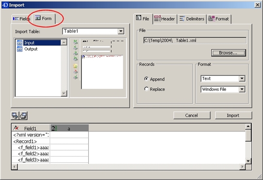Click the Browse button

point(229,53)
